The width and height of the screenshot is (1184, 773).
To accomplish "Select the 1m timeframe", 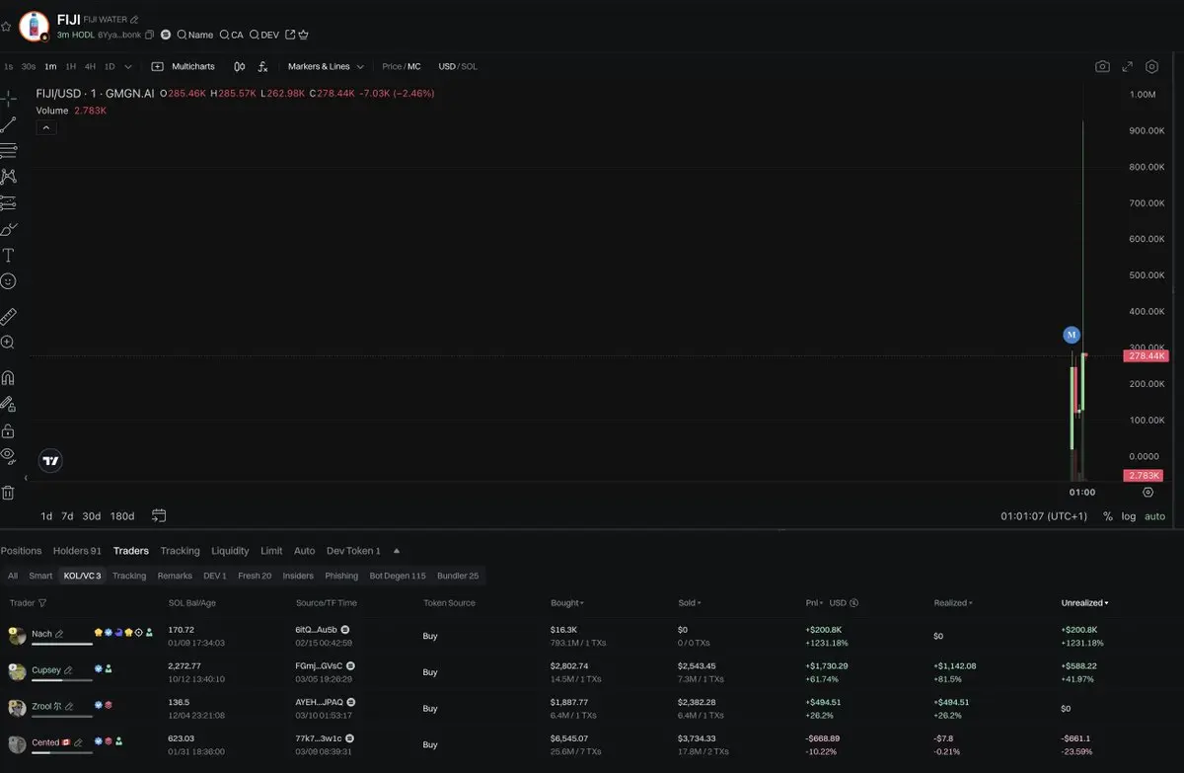I will pyautogui.click(x=50, y=66).
